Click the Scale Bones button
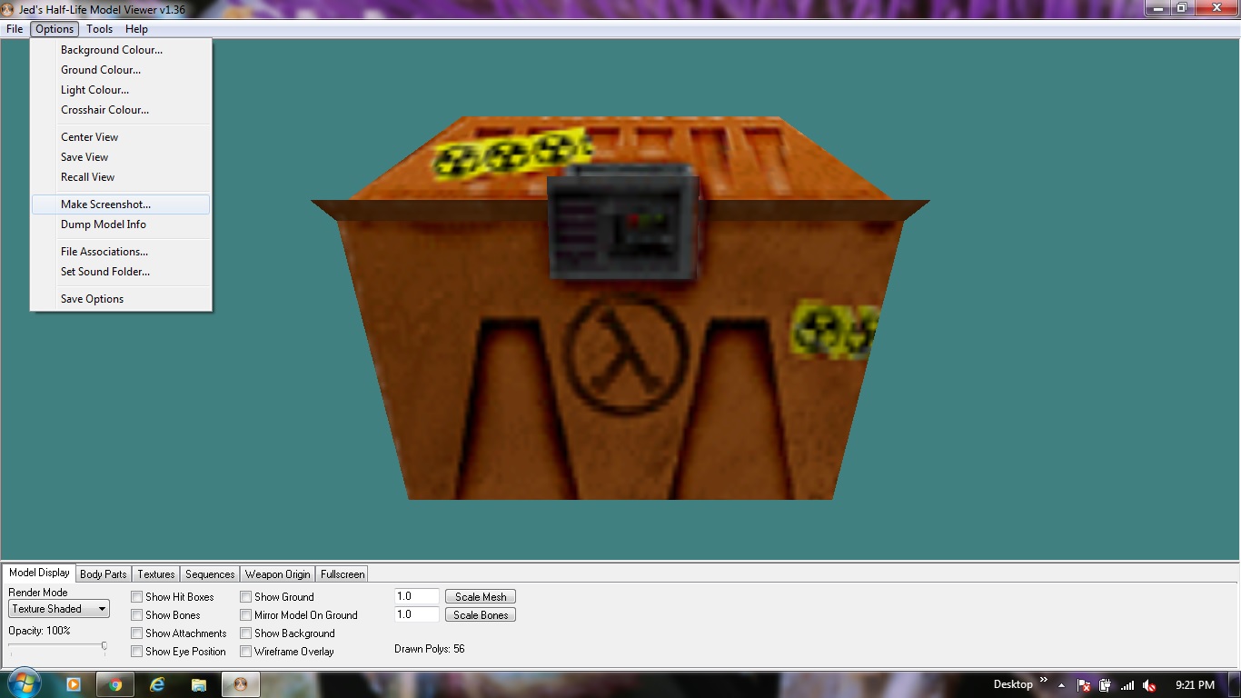The width and height of the screenshot is (1241, 698). pos(481,615)
